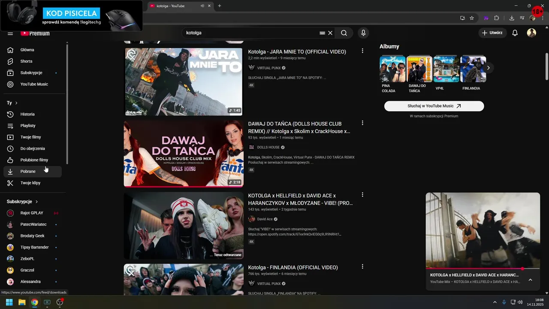Seek on the miniplayer progress bar
The image size is (549, 309).
coord(483,269)
